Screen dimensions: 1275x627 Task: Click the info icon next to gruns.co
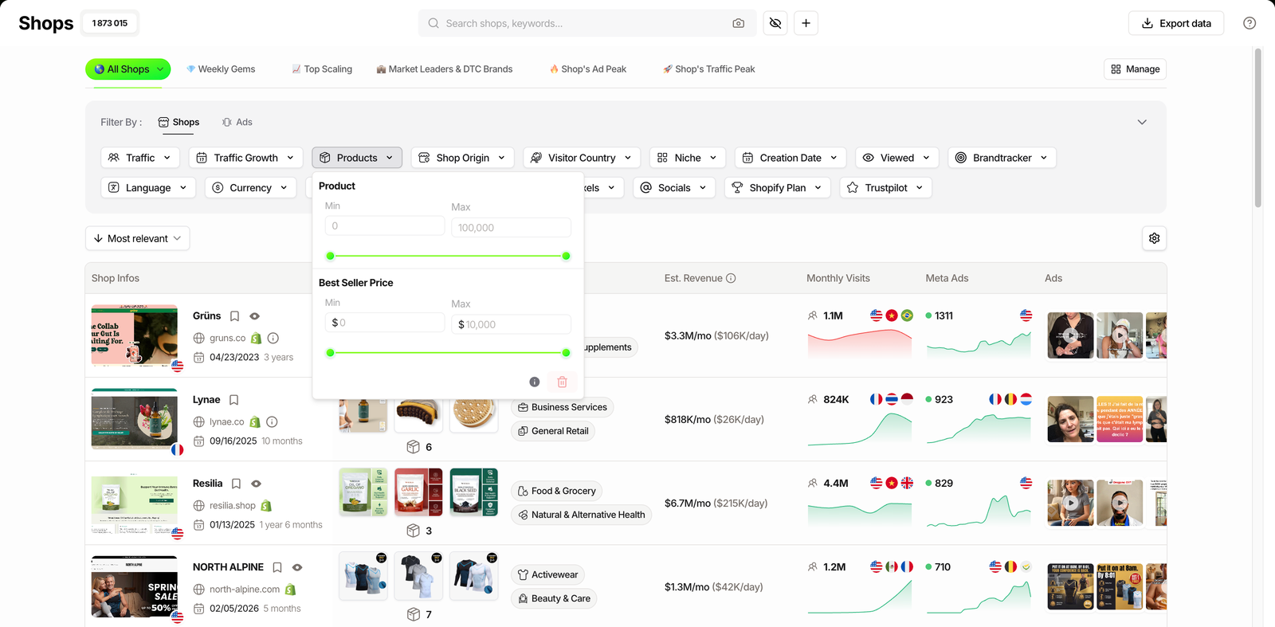(x=273, y=338)
